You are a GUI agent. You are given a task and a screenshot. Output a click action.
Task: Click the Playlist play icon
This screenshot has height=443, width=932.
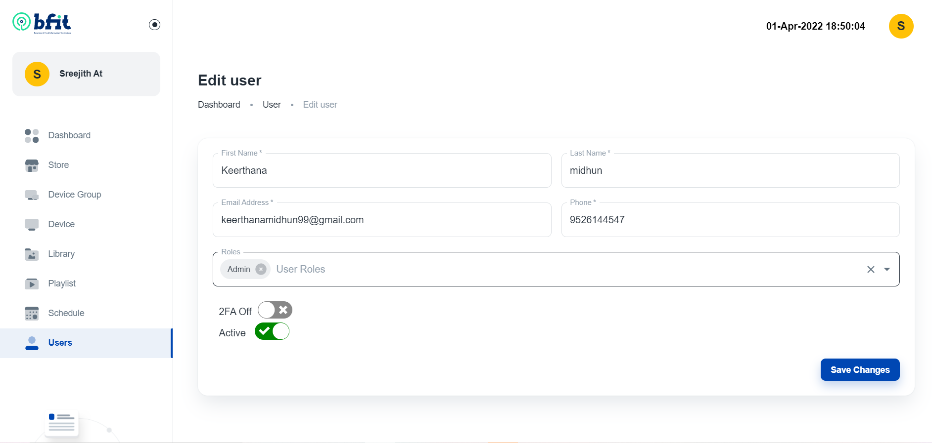32,283
